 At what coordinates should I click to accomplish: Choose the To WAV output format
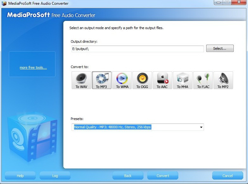[x=81, y=80]
